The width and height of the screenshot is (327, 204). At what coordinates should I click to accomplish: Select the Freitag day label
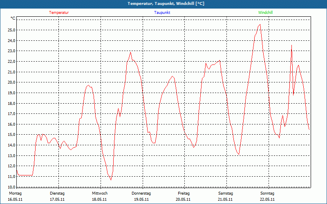[184, 193]
